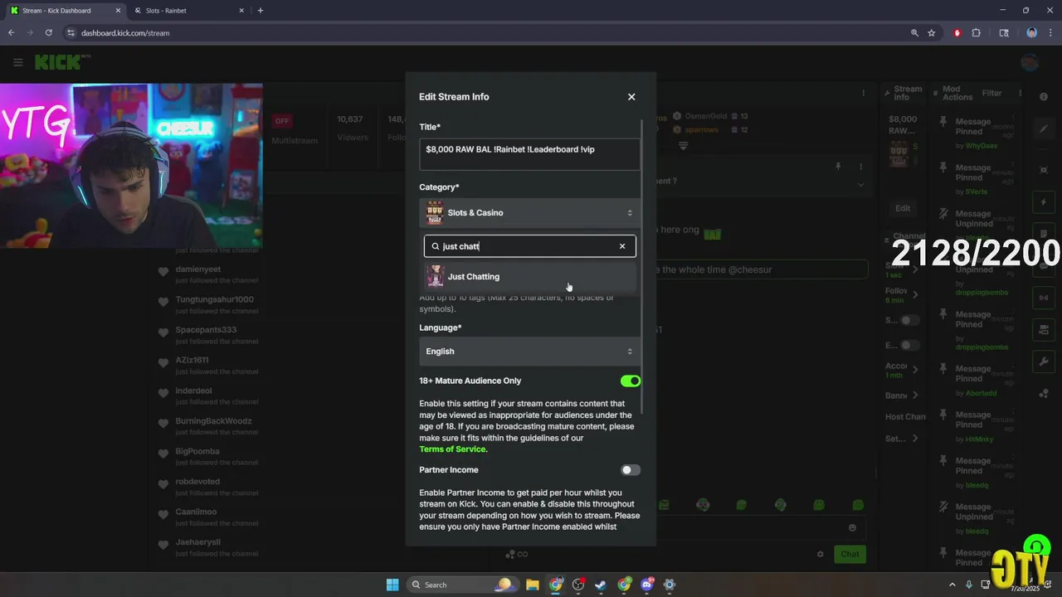Show hidden system tray icons
This screenshot has height=597, width=1062.
[x=952, y=585]
